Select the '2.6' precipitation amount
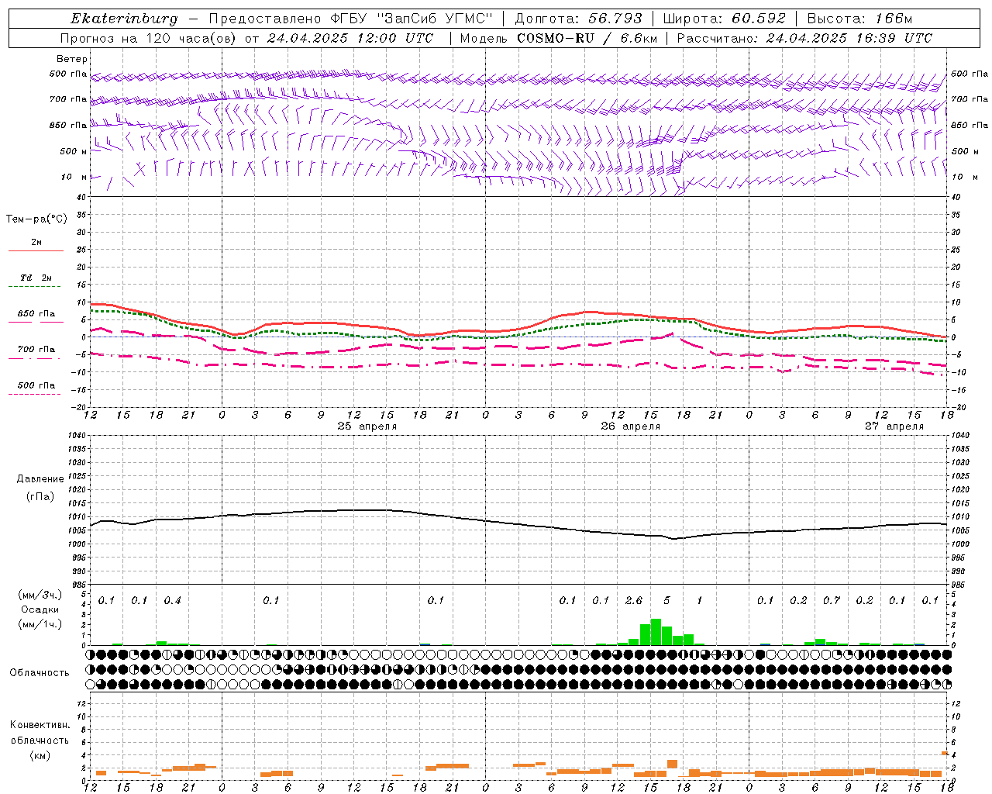Viewport: 992px width, 794px height. [633, 601]
